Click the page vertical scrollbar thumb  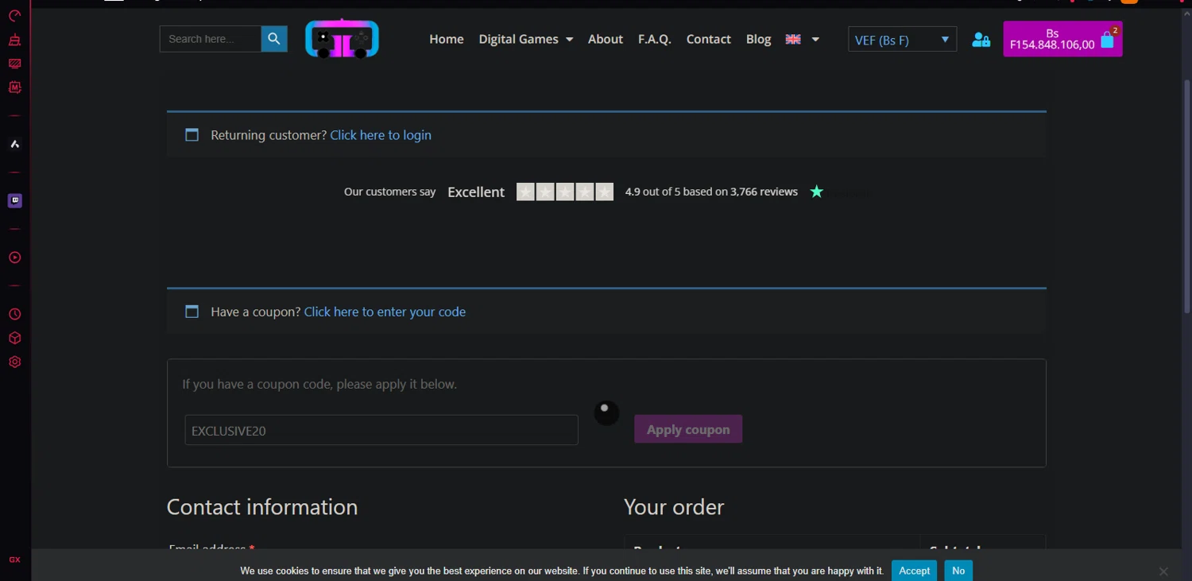coord(1187,196)
